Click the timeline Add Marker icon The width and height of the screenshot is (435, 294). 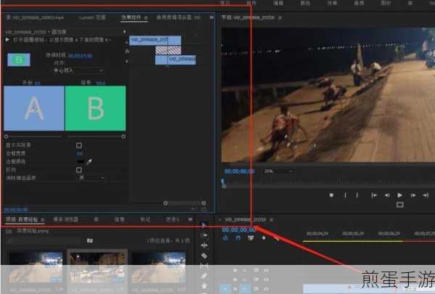264,238
